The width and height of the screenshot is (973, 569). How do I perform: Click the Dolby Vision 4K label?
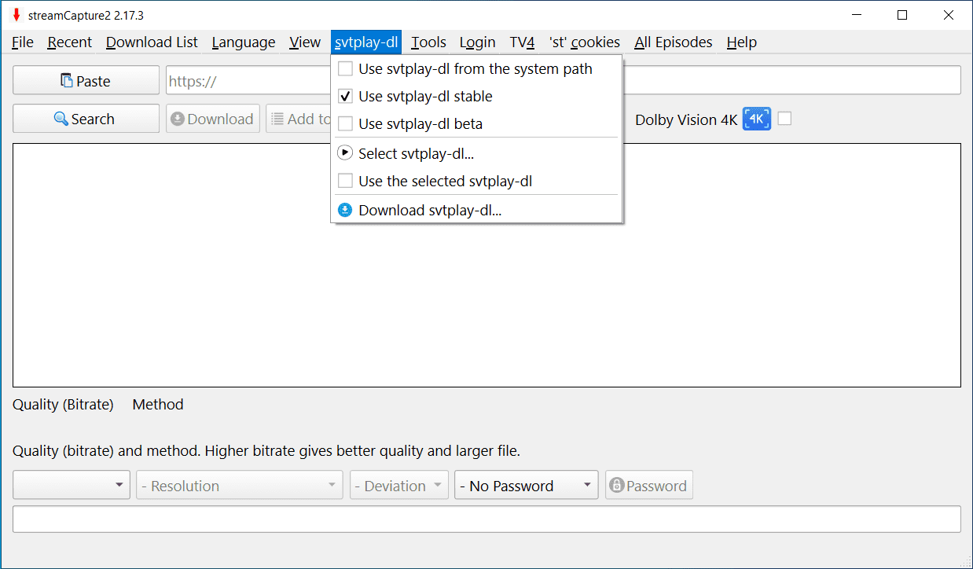[x=686, y=119]
